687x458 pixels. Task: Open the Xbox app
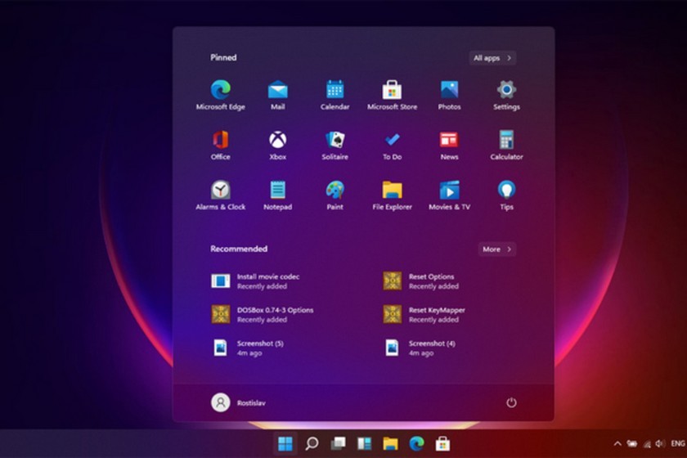pos(278,145)
